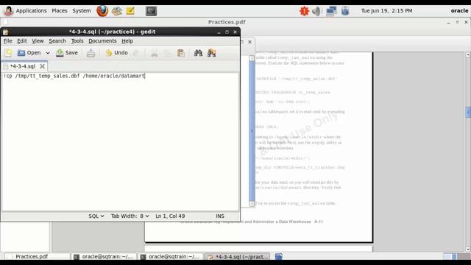Viewport: 471px width, 265px height.
Task: Close the gedit window
Action: coord(235,32)
